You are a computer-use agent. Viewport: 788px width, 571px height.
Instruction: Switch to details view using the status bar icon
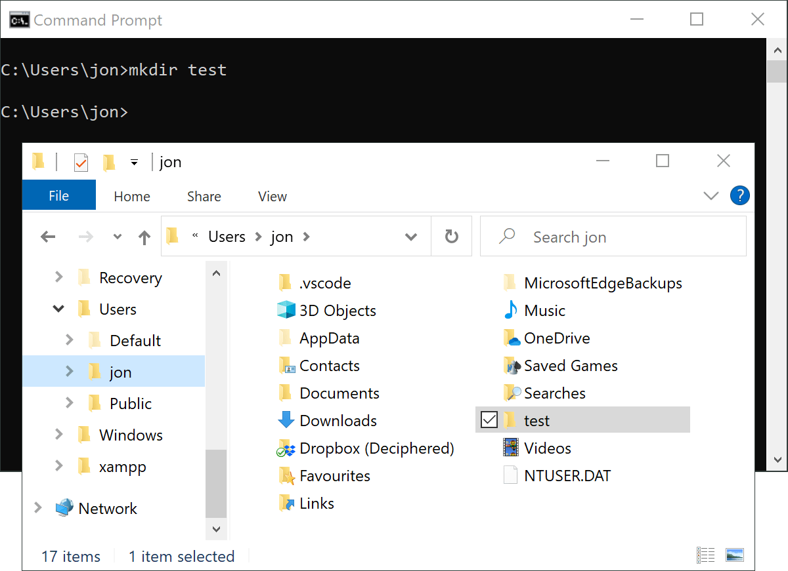point(706,555)
